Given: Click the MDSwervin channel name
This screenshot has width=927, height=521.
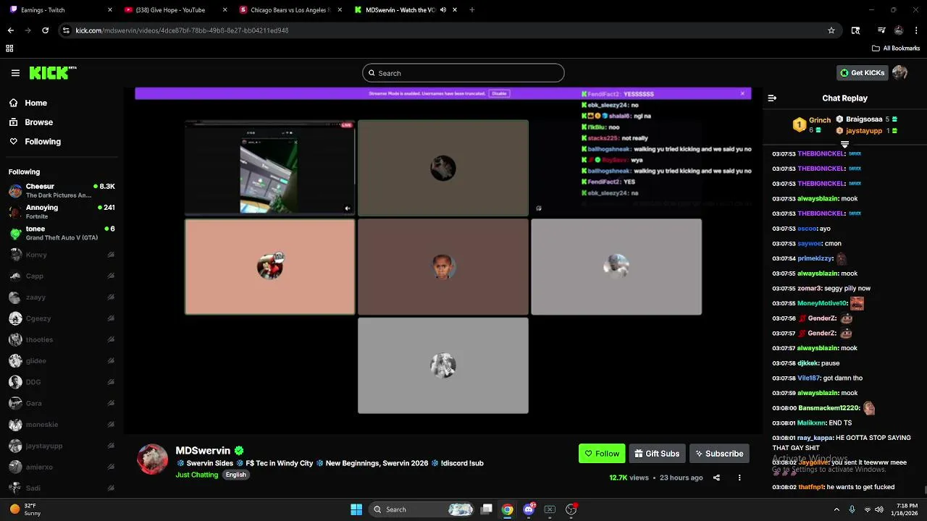Looking at the screenshot, I should [x=203, y=451].
